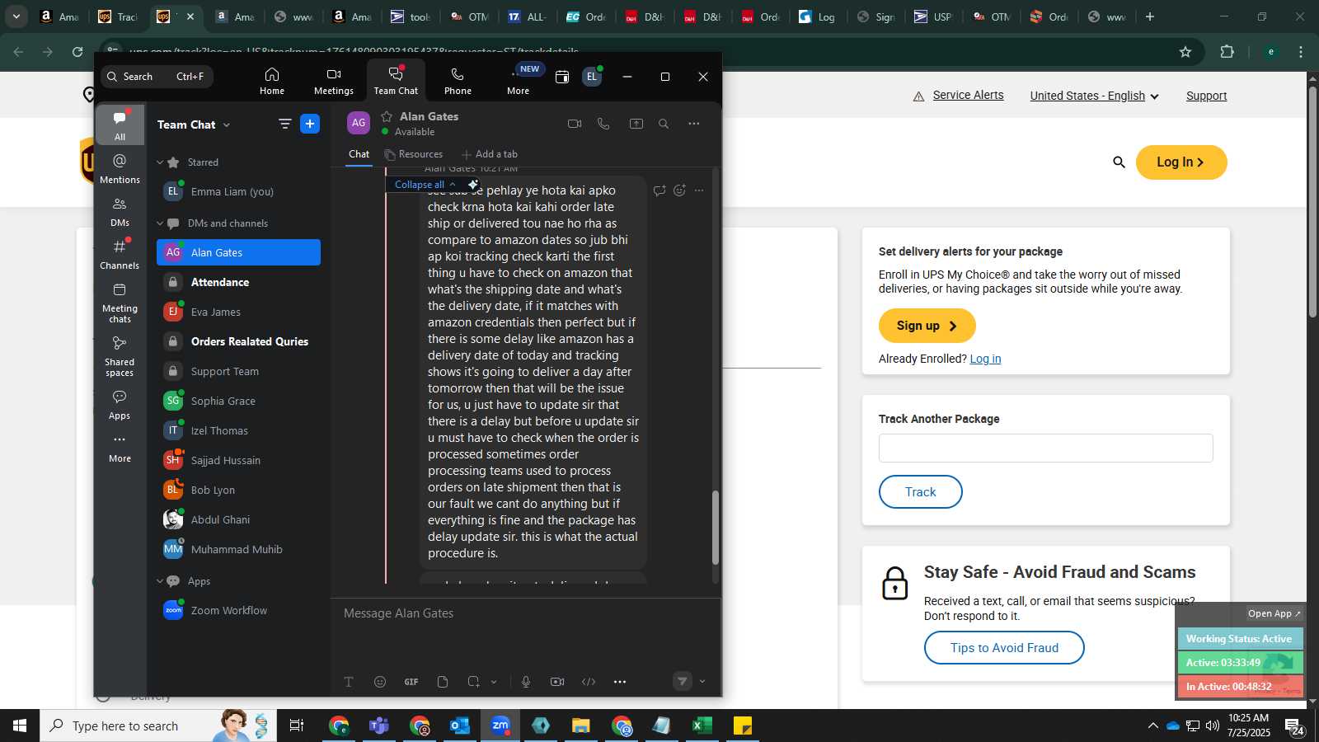Open screenshot options dropdown arrow
The height and width of the screenshot is (742, 1319).
pyautogui.click(x=494, y=682)
